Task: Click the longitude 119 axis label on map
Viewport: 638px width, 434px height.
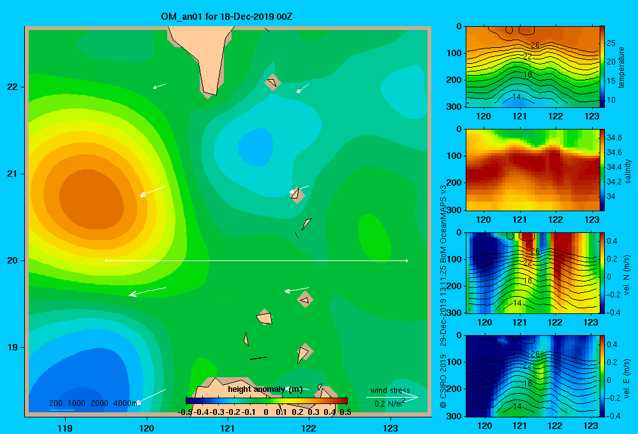Action: pyautogui.click(x=65, y=428)
